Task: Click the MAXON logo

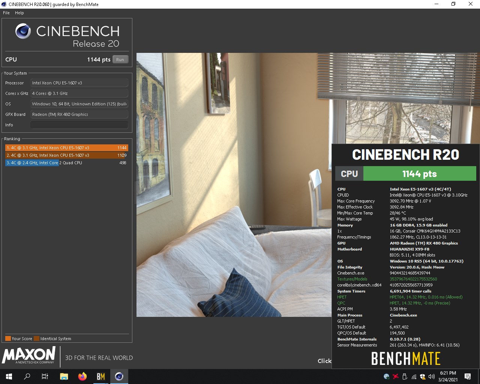Action: coord(29,355)
